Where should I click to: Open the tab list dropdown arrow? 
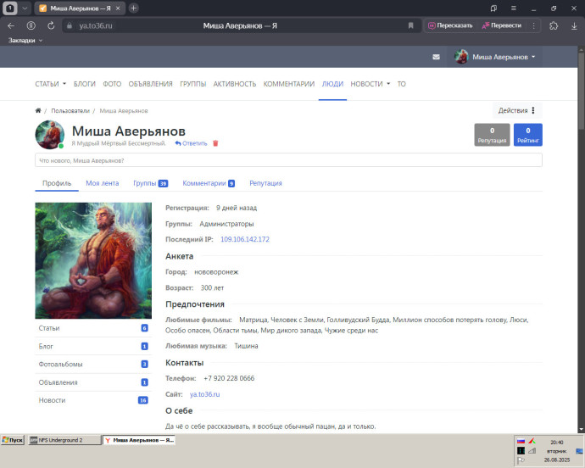25,8
